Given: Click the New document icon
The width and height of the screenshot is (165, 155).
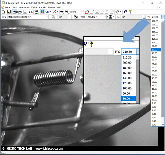Looking at the screenshot, I should (3, 12).
